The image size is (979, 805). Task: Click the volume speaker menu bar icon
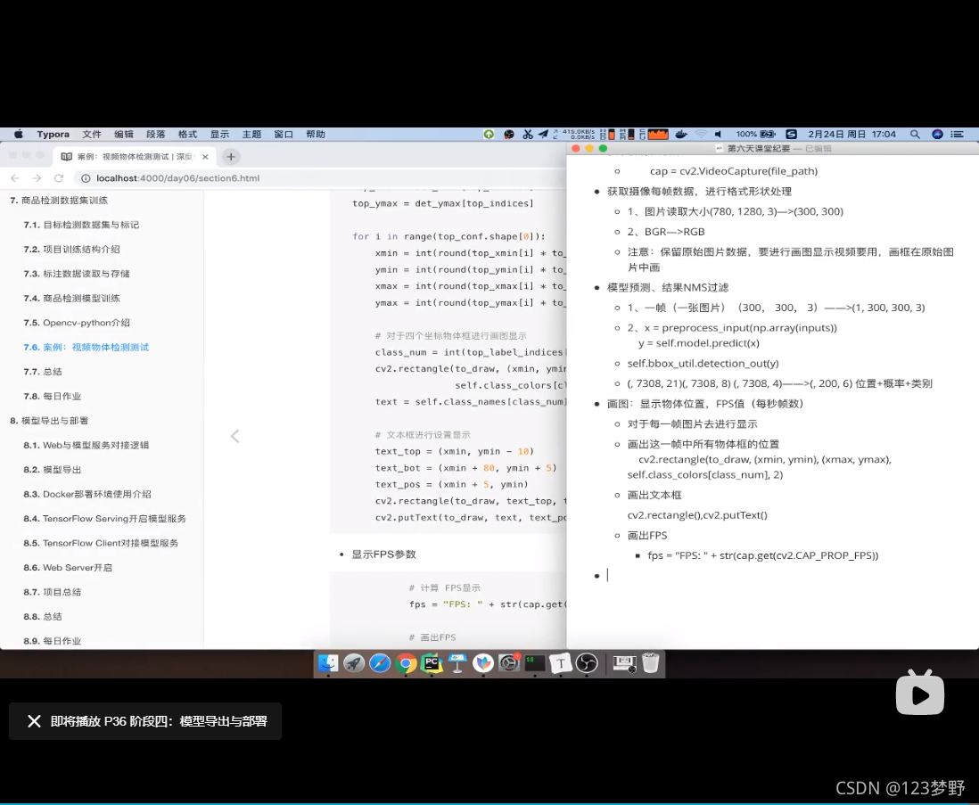click(719, 134)
